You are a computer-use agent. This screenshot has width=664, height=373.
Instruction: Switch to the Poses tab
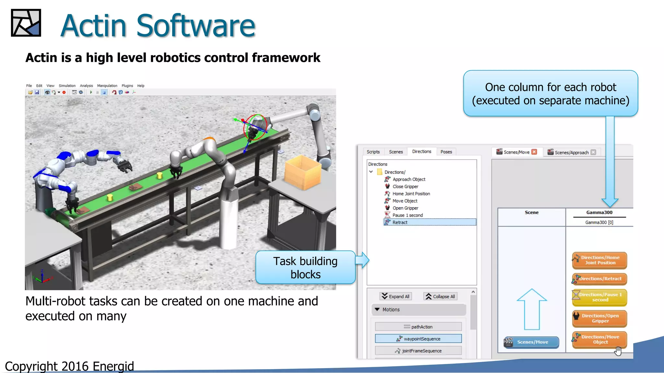(446, 152)
